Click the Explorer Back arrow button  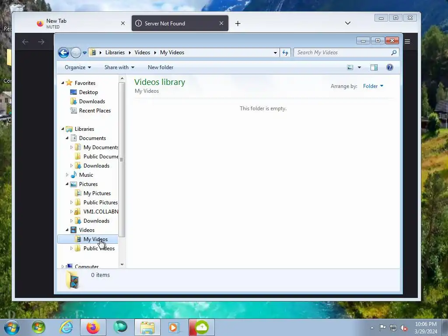pyautogui.click(x=63, y=52)
